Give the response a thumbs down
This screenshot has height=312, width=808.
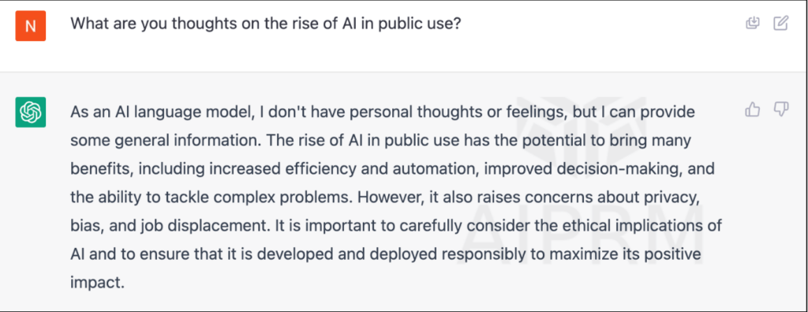point(781,109)
